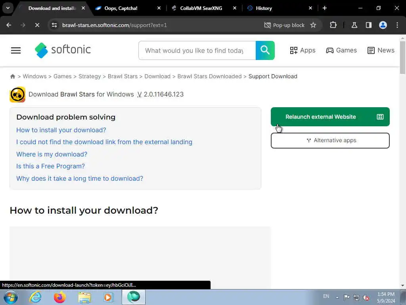Open Apps in Softonic navigation
The width and height of the screenshot is (406, 305).
click(303, 50)
